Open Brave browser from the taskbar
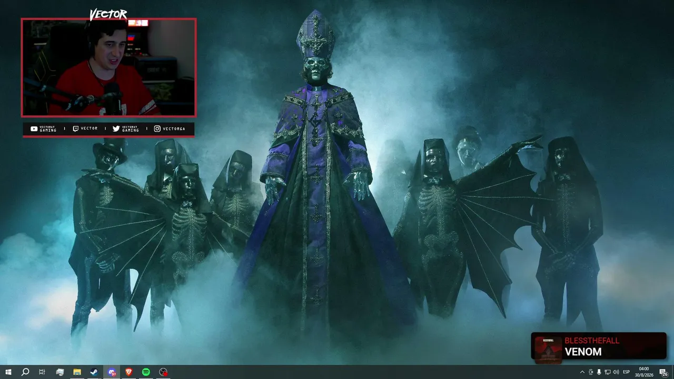This screenshot has height=379, width=674. point(129,372)
